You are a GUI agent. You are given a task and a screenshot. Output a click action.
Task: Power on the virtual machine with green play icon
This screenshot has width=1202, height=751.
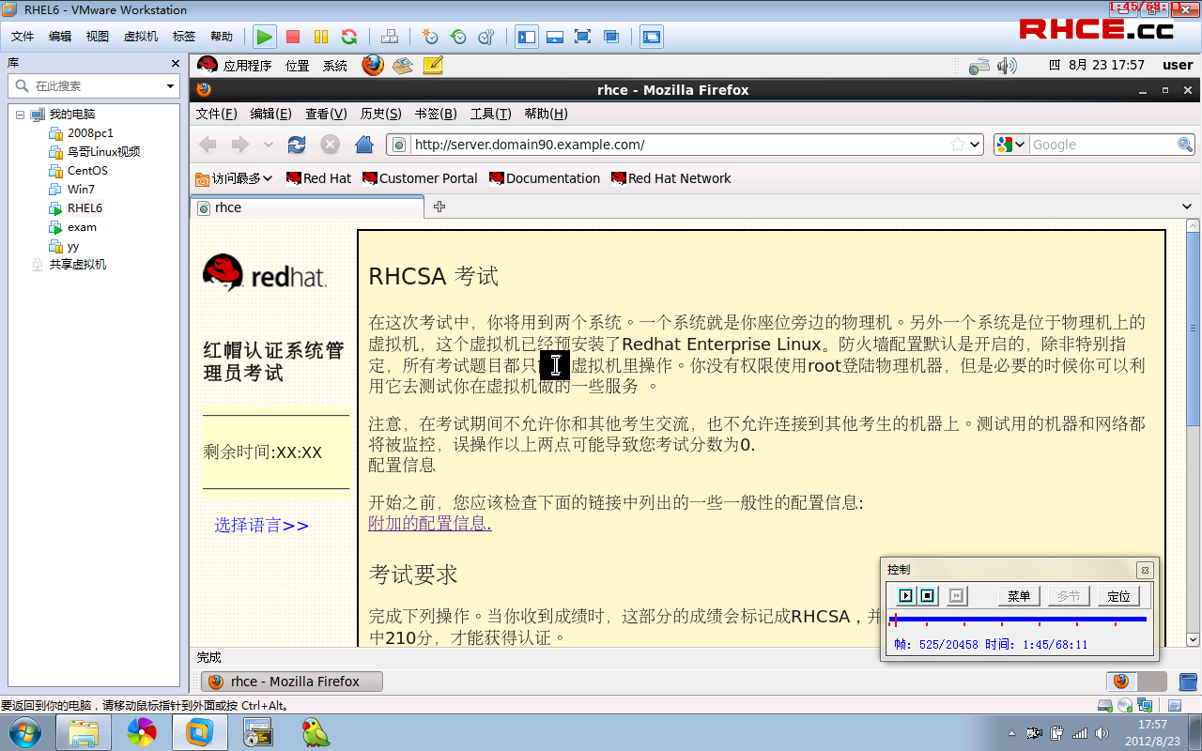(x=265, y=37)
